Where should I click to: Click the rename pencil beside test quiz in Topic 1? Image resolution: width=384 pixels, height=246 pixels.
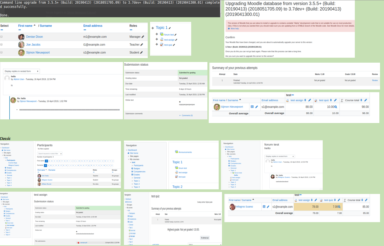point(174,45)
